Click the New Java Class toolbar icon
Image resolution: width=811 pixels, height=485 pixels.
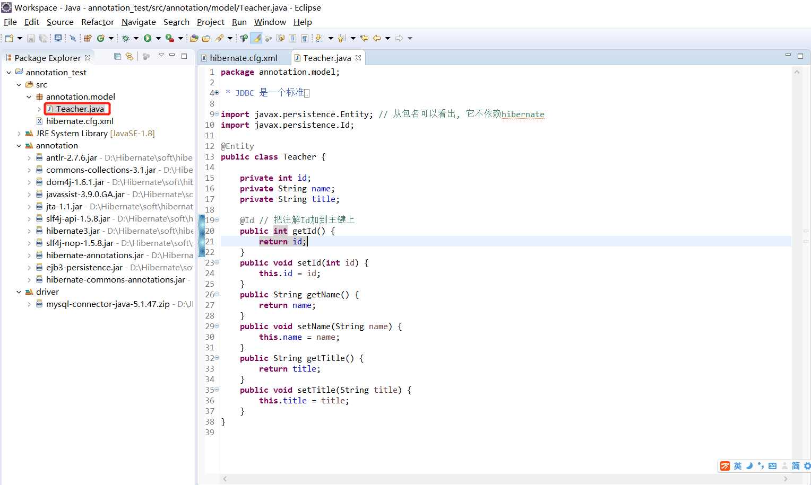click(x=100, y=38)
